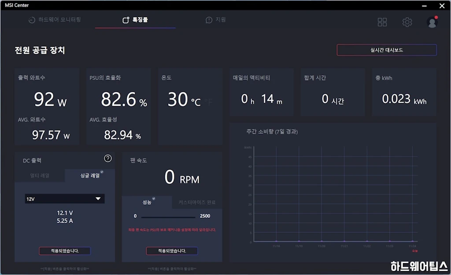Click the 0 h 14 m daily activity value
This screenshot has width=451, height=275.
tap(262, 99)
